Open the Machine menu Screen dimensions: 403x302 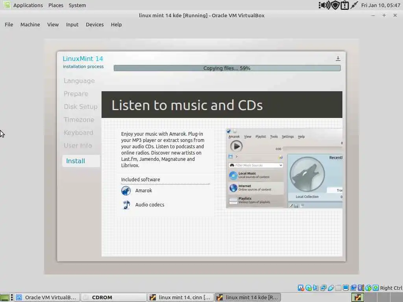tap(30, 25)
